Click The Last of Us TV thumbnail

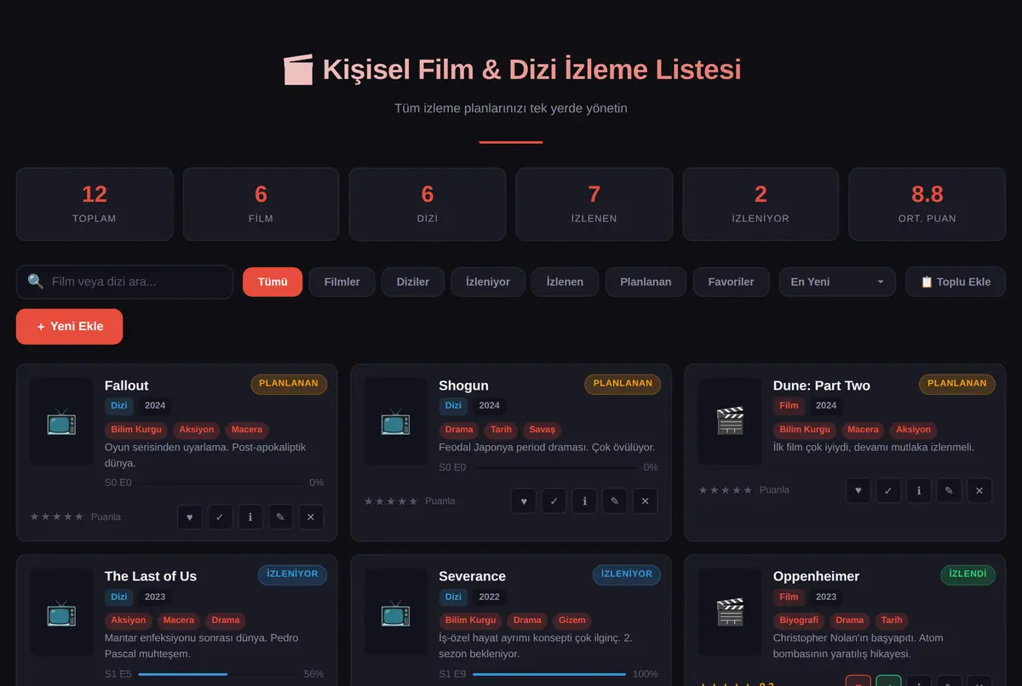[x=61, y=612]
